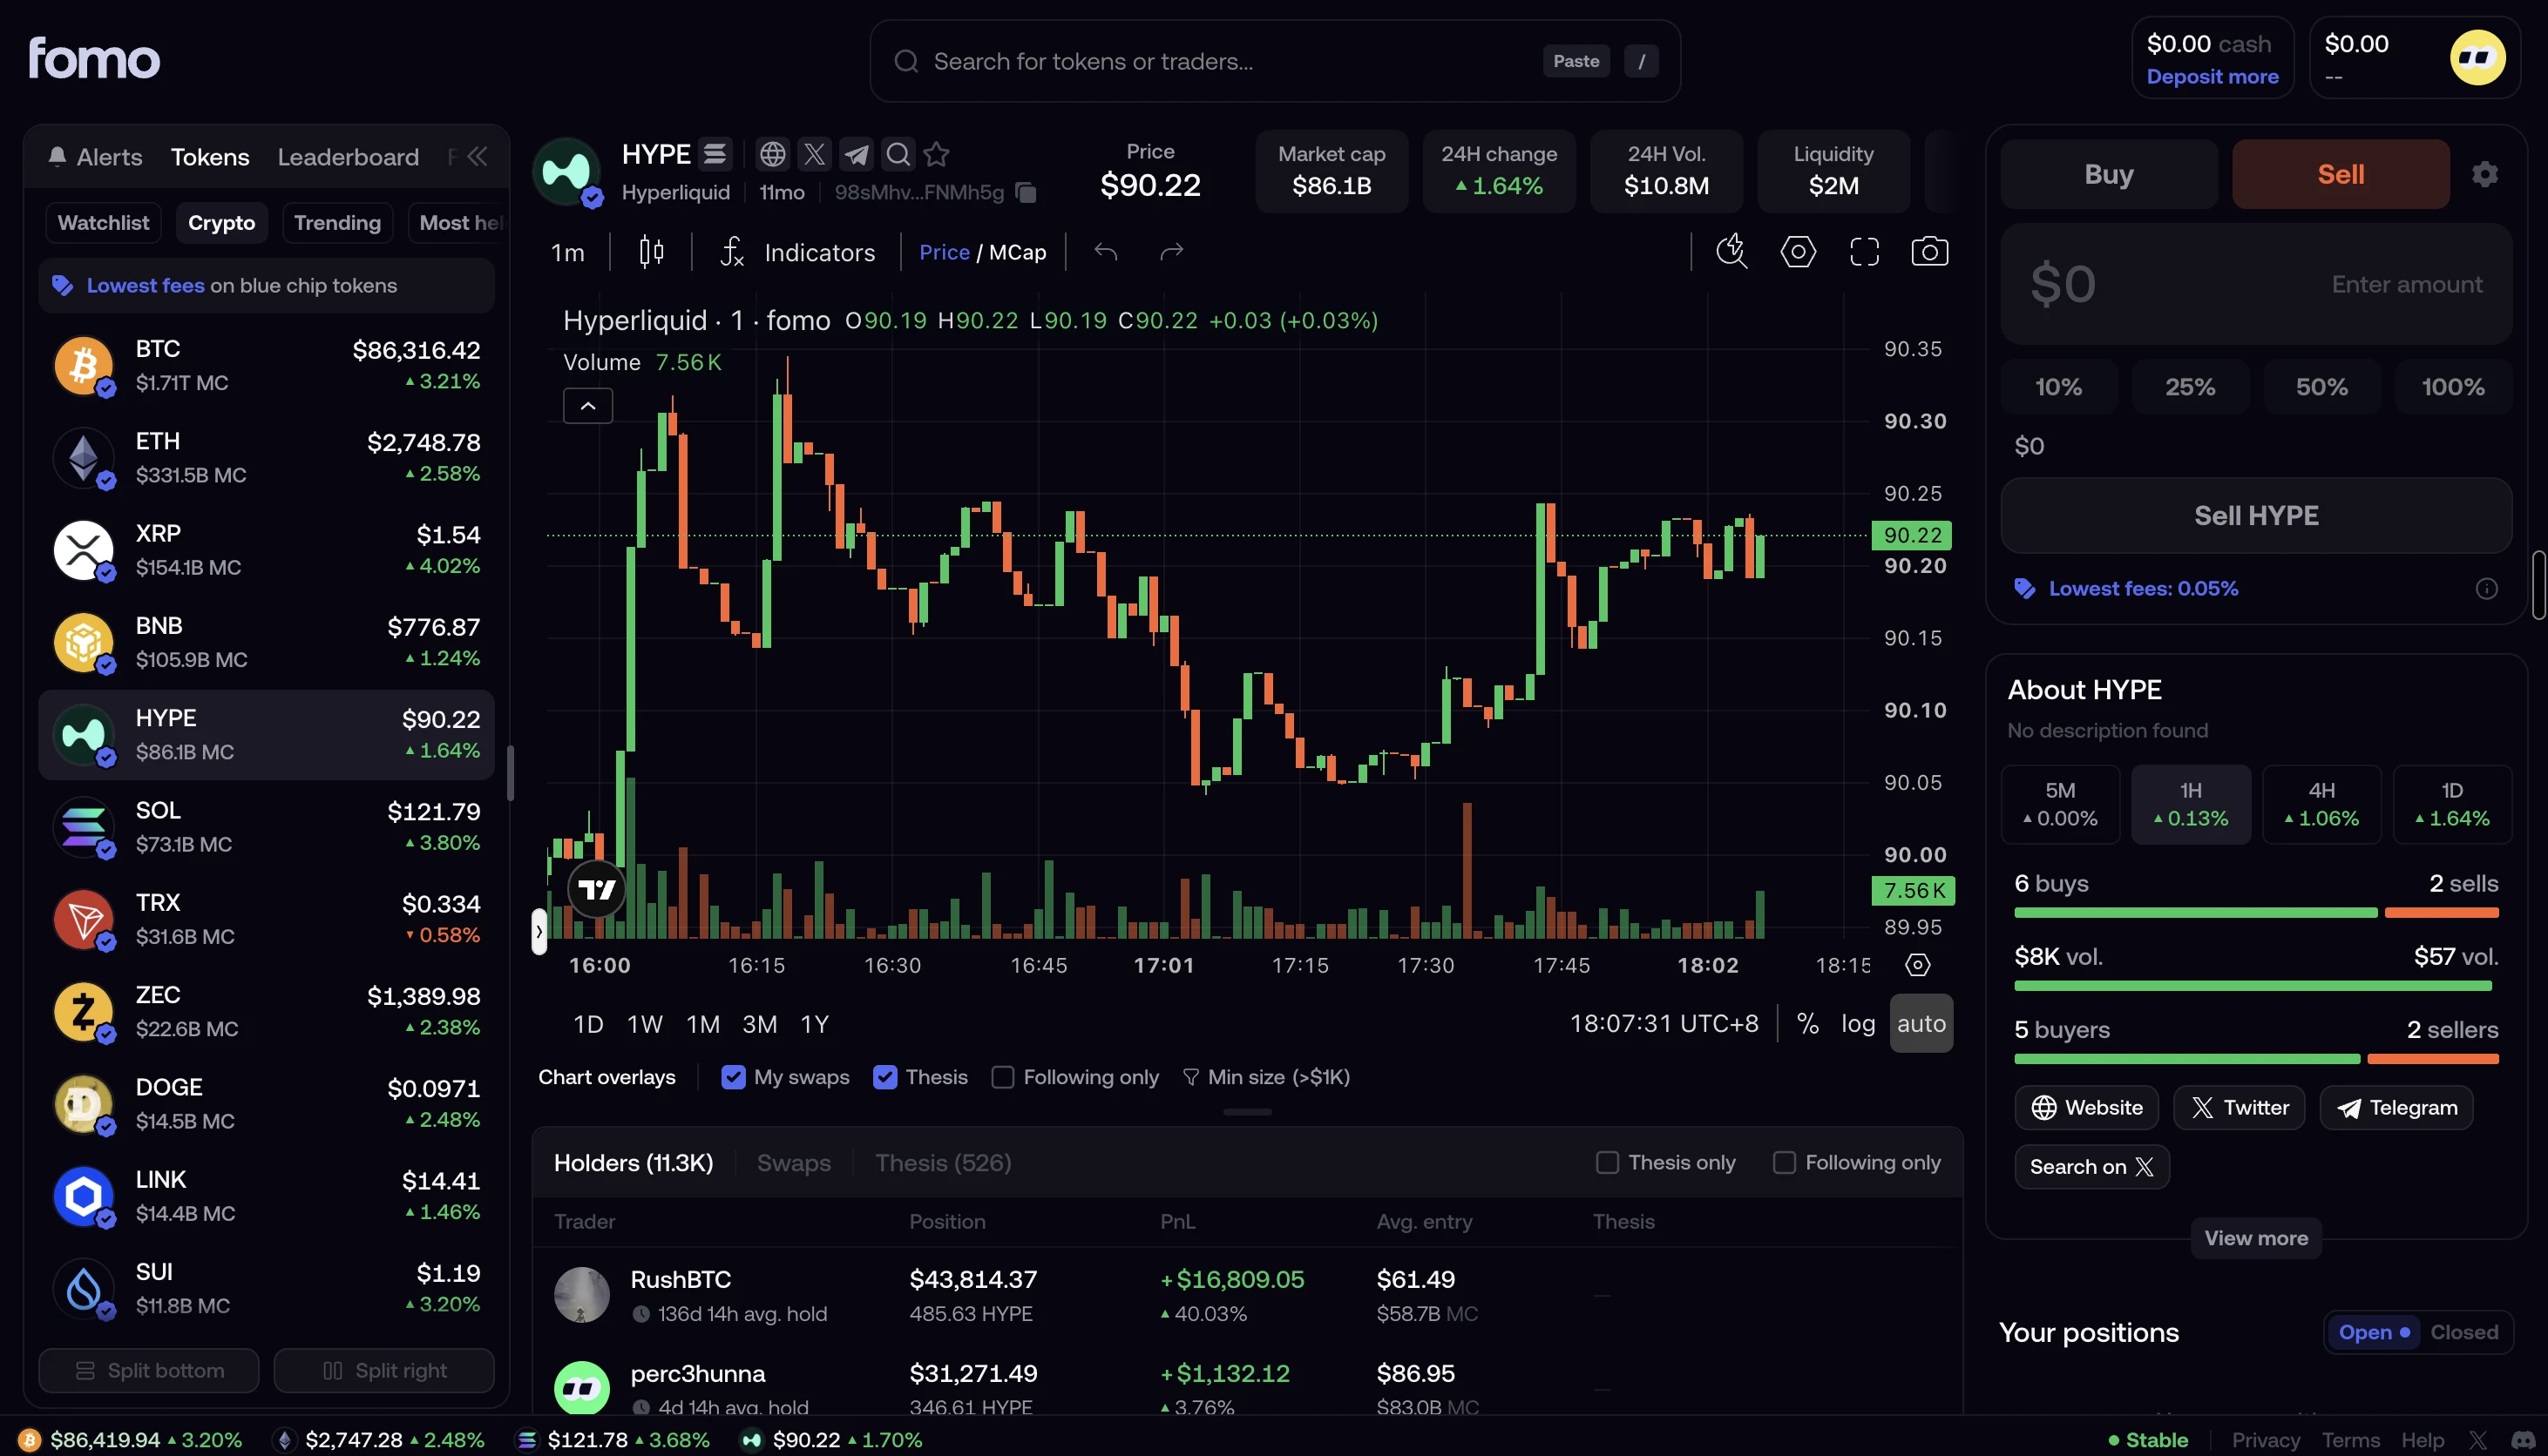Click the left token list scrollbar
This screenshot has height=1456, width=2548.
(x=510, y=773)
